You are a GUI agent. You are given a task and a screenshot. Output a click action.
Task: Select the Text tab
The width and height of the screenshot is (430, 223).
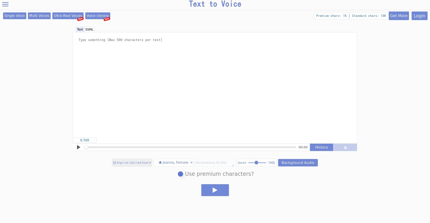coord(80,29)
